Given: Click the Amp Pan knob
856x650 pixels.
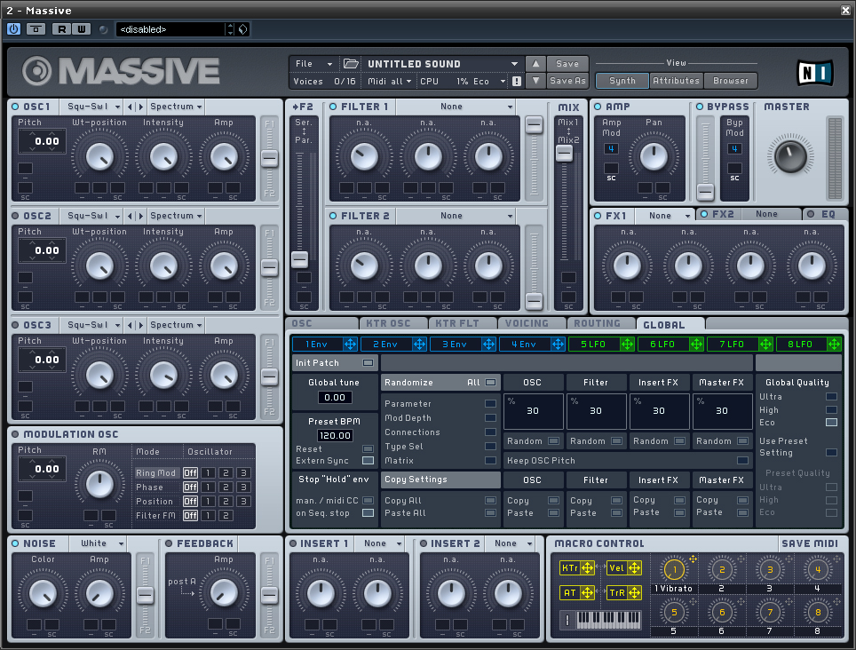Looking at the screenshot, I should 653,156.
